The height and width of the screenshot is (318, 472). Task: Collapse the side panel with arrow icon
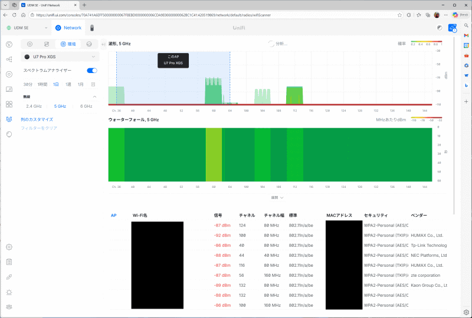[x=104, y=44]
